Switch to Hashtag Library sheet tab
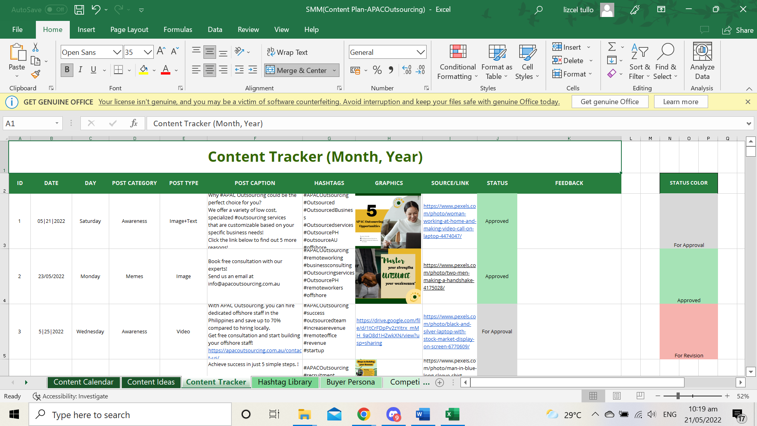Viewport: 757px width, 426px height. point(285,382)
